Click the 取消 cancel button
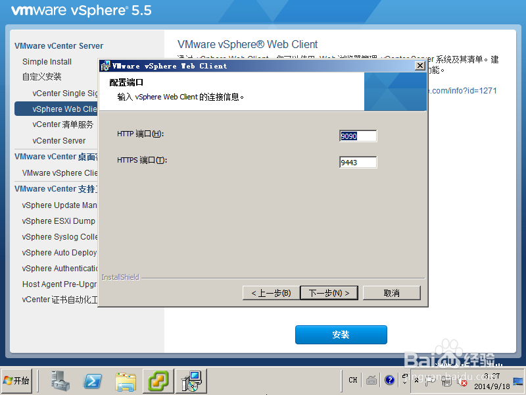The height and width of the screenshot is (395, 526). coord(391,292)
